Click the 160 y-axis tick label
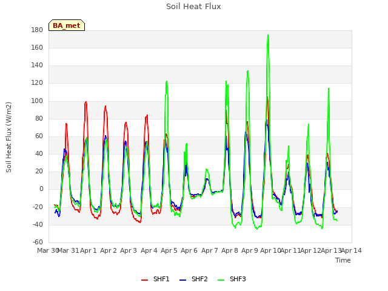 coord(37,47)
